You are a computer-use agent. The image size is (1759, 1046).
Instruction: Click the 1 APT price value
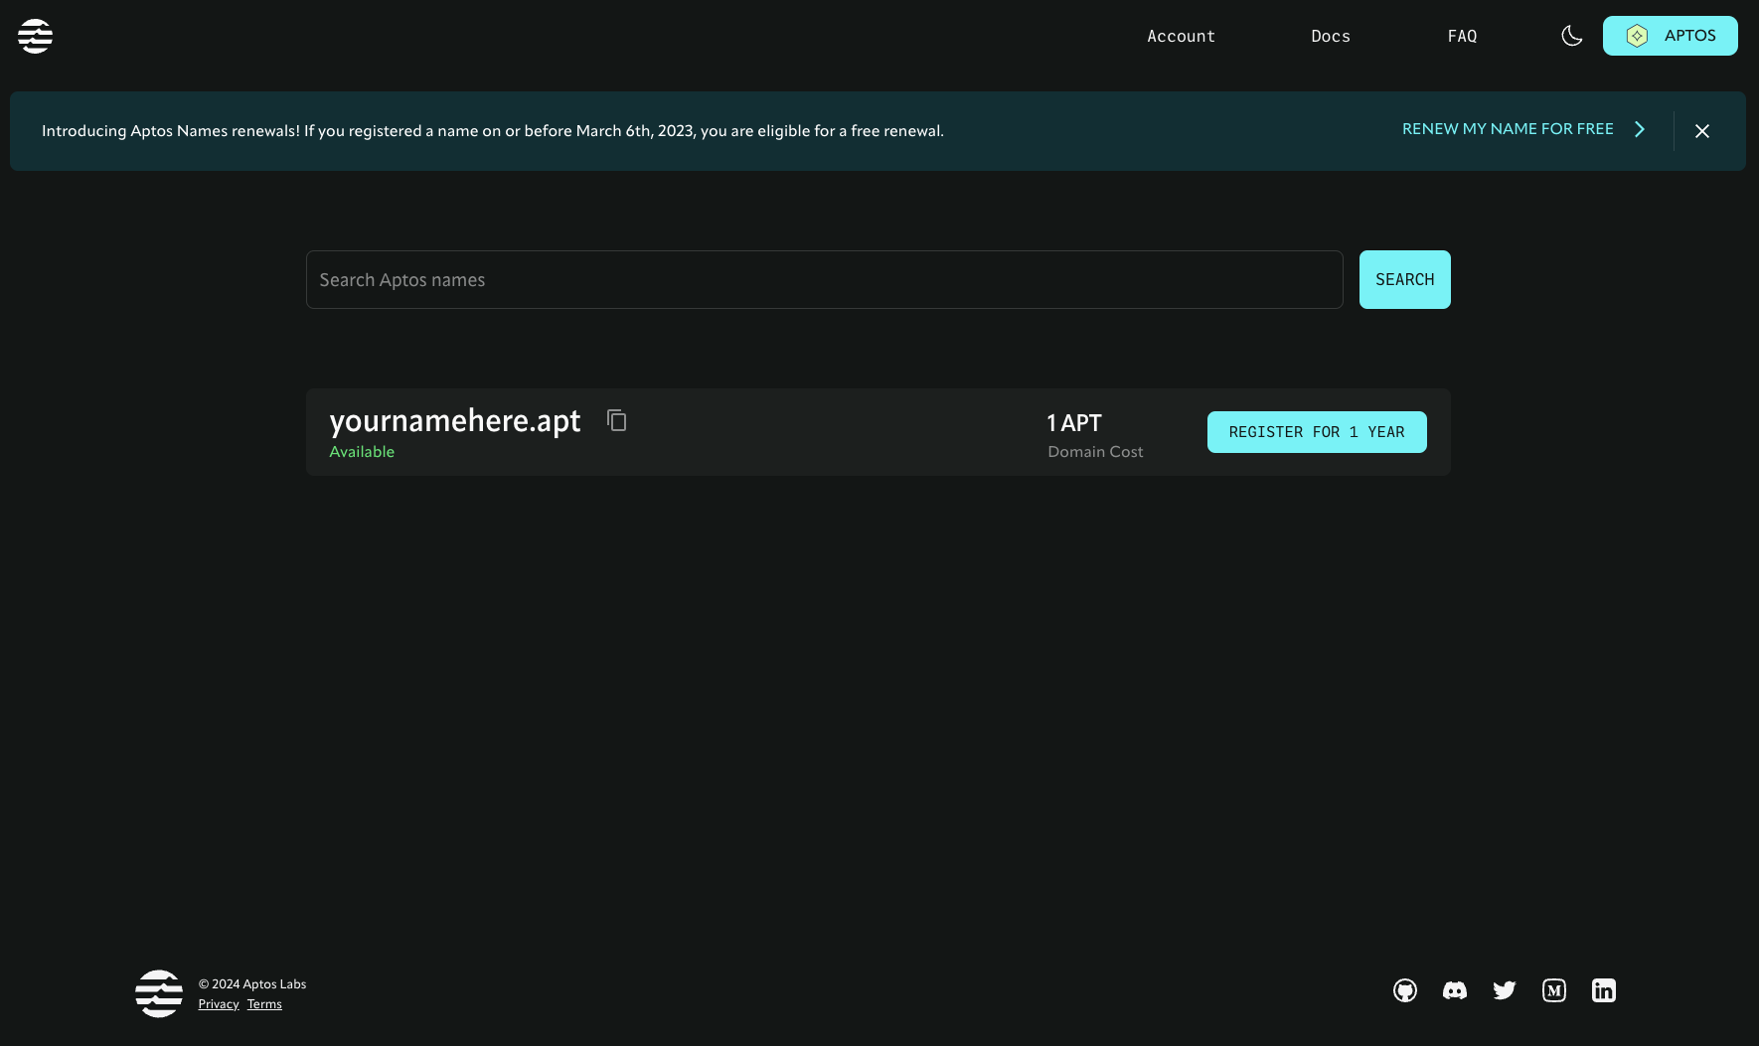(1074, 423)
